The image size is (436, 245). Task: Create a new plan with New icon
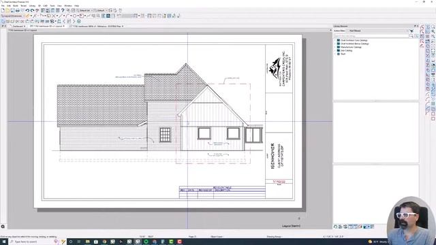3,11
